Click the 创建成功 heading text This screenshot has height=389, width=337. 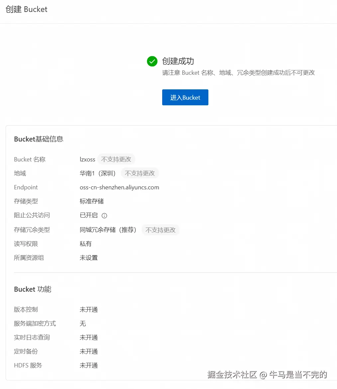tap(178, 61)
